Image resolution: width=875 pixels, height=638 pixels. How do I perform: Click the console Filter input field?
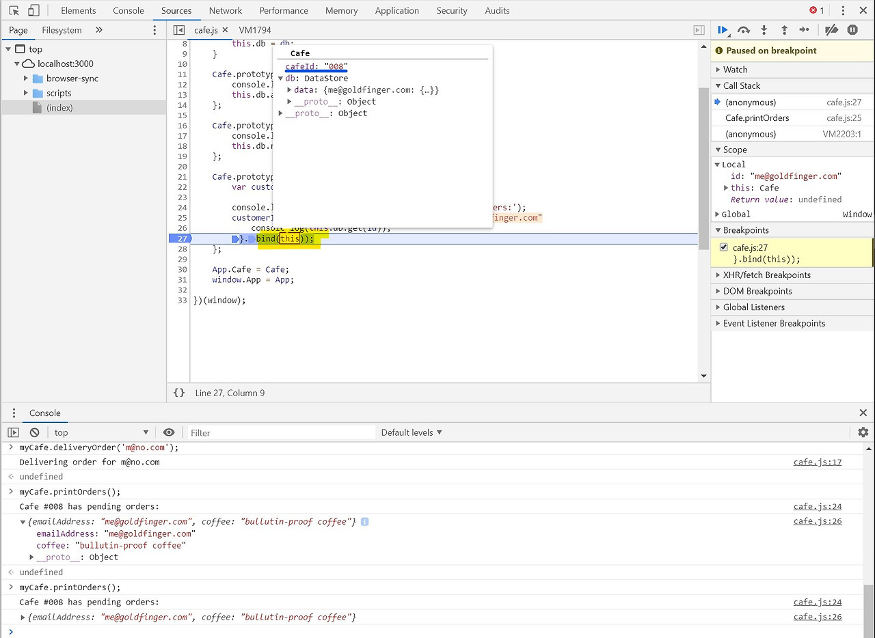[280, 432]
